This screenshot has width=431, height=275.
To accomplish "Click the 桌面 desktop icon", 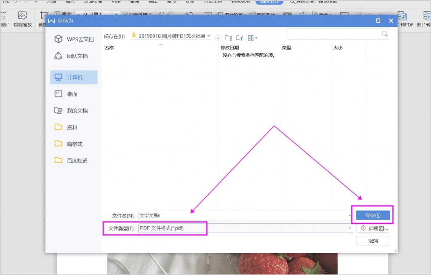I will [58, 94].
